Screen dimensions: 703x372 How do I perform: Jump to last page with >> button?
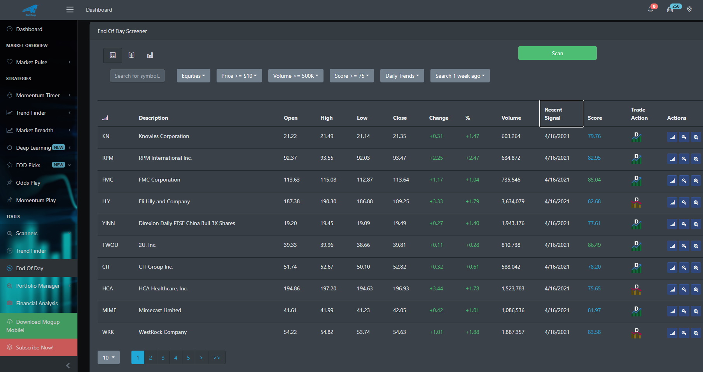point(217,358)
